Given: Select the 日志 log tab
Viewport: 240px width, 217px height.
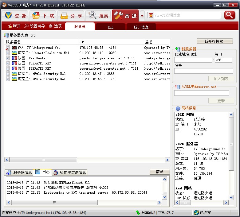Looking at the screenshot, I should tap(42, 172).
